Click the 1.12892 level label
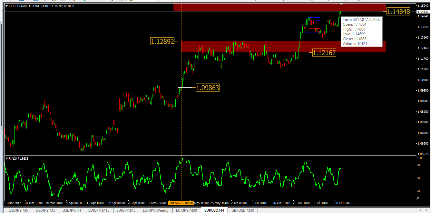 [x=162, y=41]
